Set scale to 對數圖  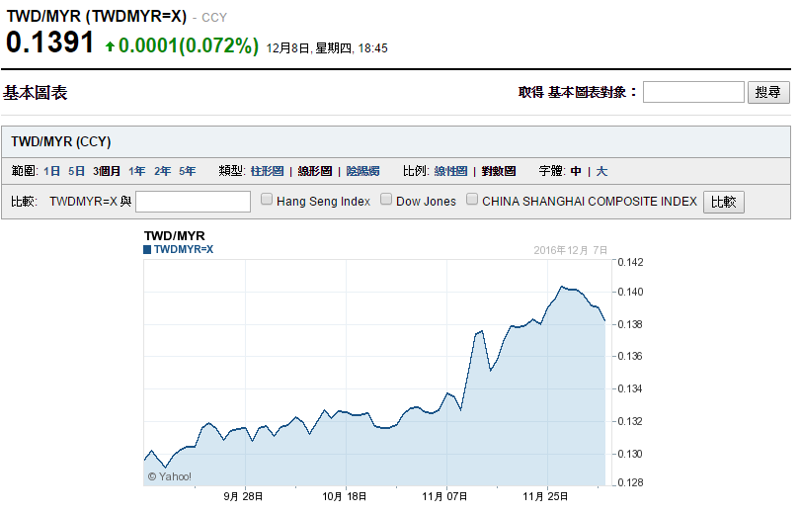(x=499, y=171)
